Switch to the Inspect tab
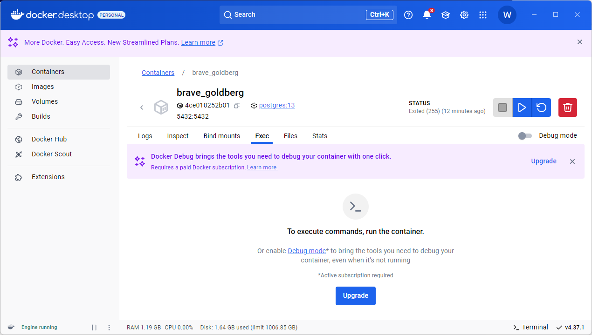 178,136
